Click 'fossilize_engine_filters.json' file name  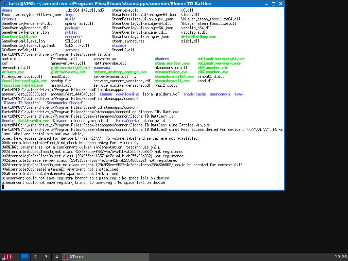pyautogui.click(x=31, y=15)
